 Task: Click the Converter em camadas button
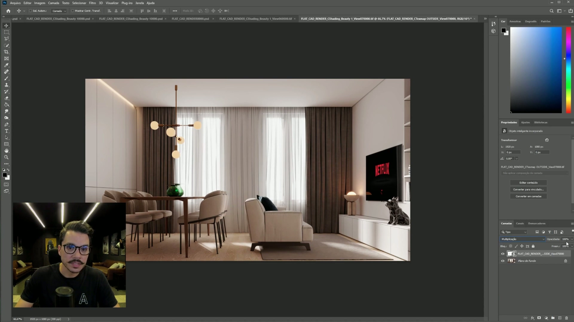tap(528, 196)
